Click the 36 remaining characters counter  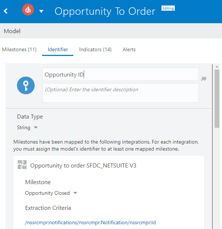[x=204, y=79]
